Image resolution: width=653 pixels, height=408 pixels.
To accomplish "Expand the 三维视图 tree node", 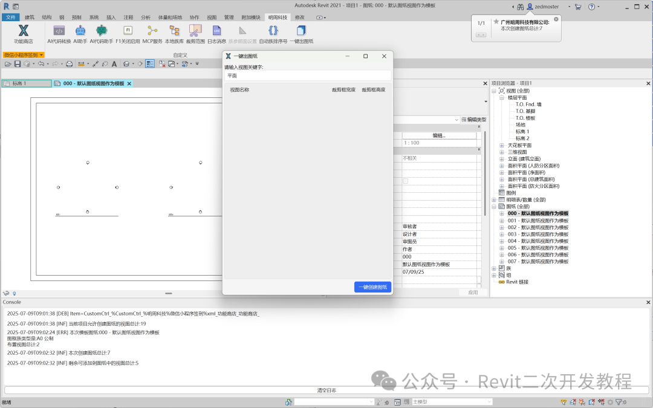I will (502, 152).
